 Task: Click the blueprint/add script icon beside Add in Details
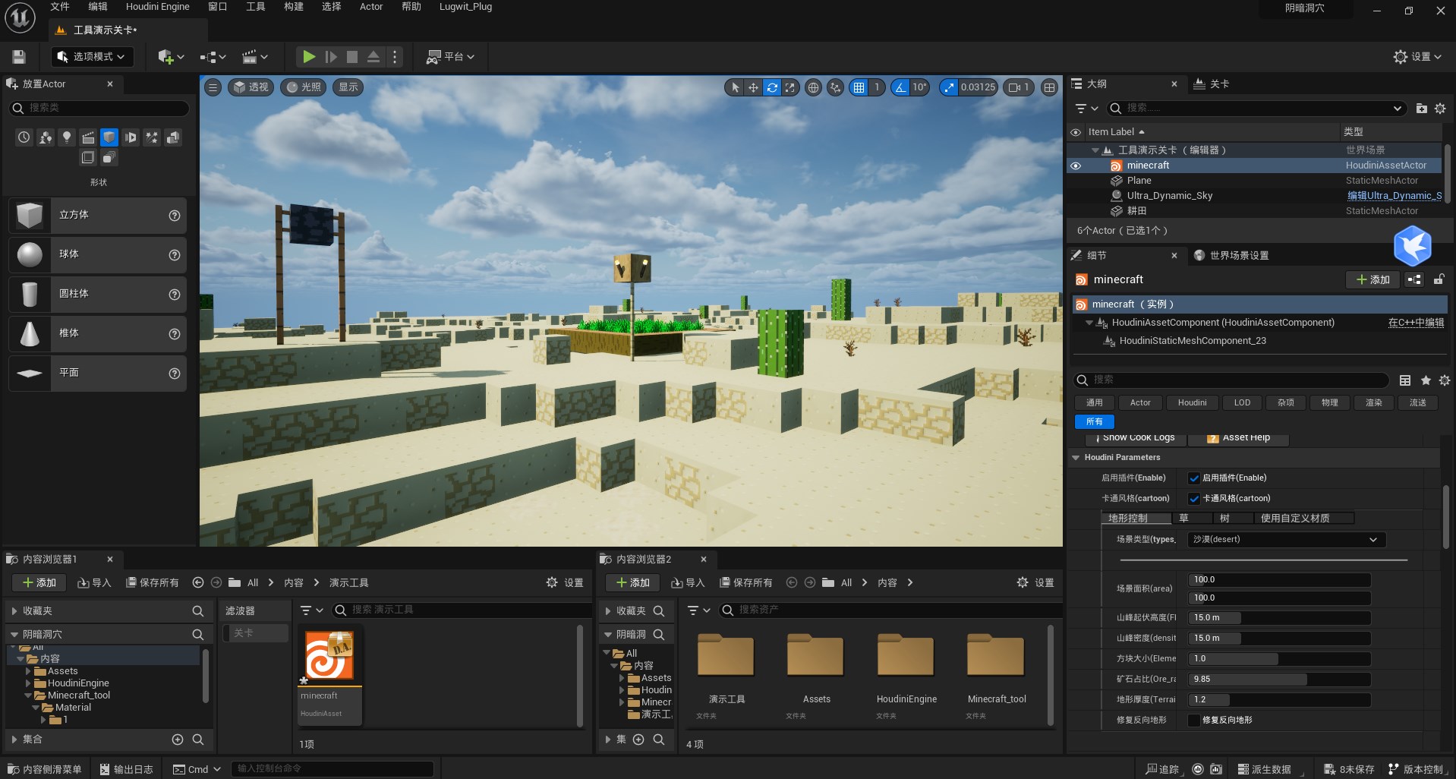[x=1414, y=279]
